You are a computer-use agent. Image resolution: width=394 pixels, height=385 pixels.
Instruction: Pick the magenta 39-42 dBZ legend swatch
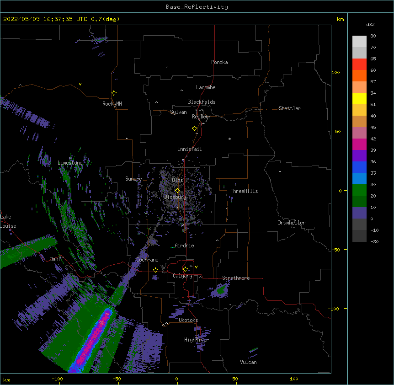pyautogui.click(x=359, y=144)
